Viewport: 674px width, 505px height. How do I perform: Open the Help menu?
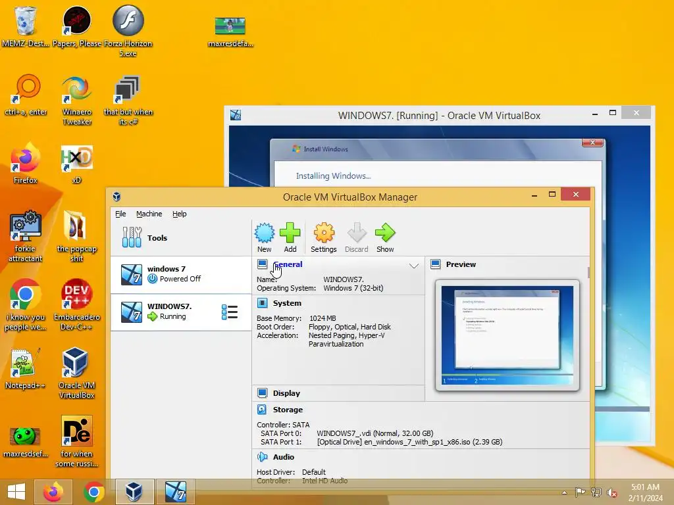click(179, 214)
